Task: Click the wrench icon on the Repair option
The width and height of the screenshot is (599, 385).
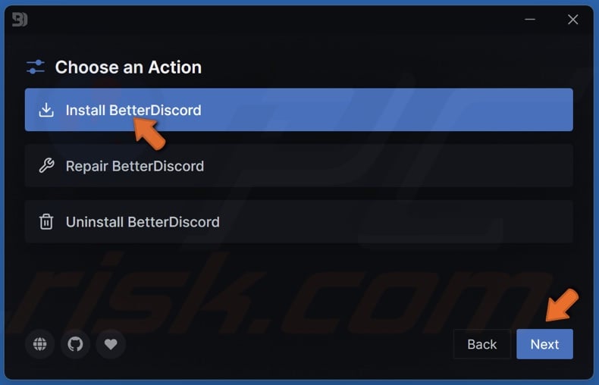Action: [46, 166]
